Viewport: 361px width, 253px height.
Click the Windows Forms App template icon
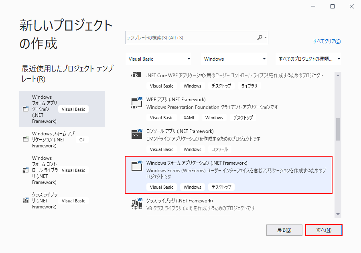pos(136,166)
